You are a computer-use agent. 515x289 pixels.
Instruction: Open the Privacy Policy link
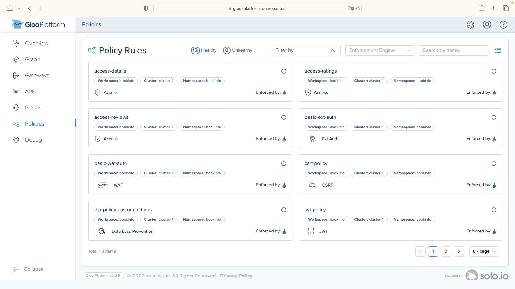click(x=236, y=276)
